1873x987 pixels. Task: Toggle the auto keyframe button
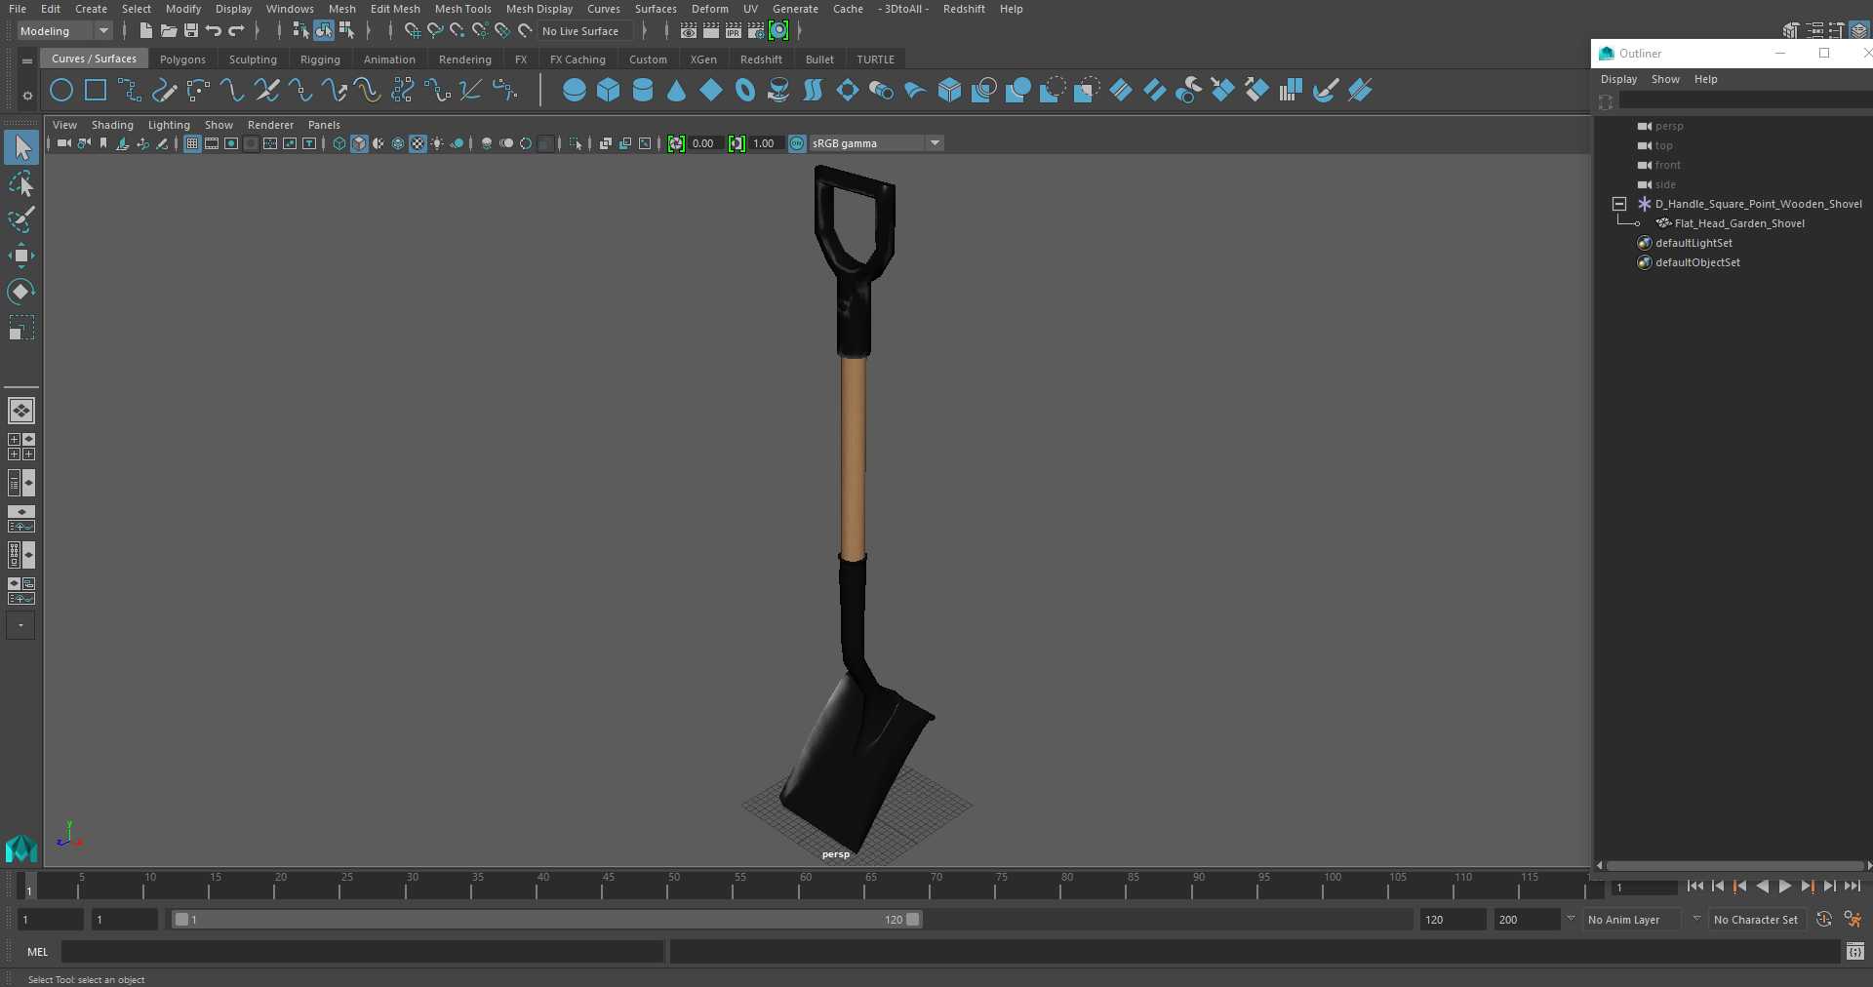[x=1823, y=919]
